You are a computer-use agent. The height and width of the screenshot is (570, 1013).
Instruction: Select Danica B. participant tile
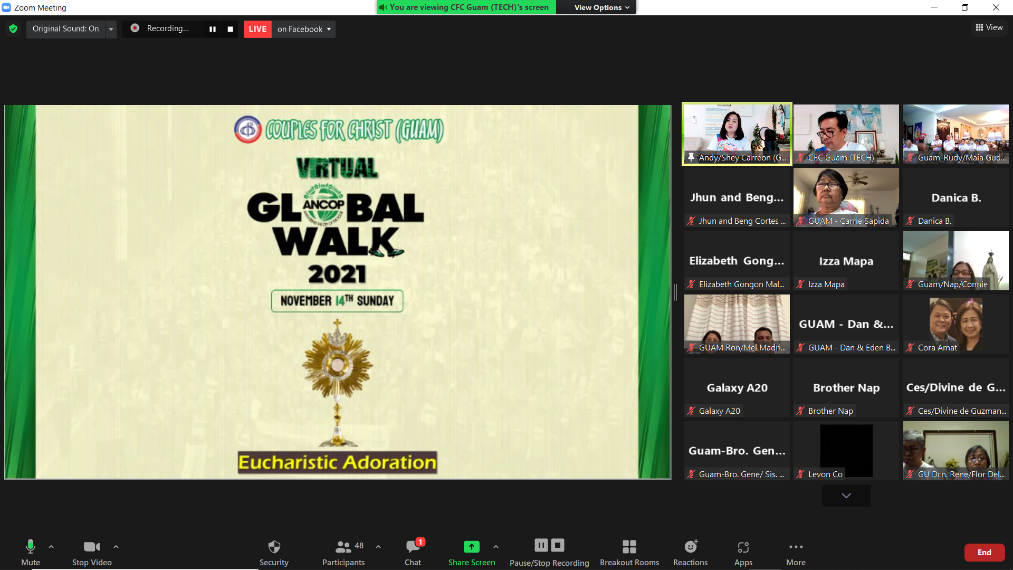(956, 197)
